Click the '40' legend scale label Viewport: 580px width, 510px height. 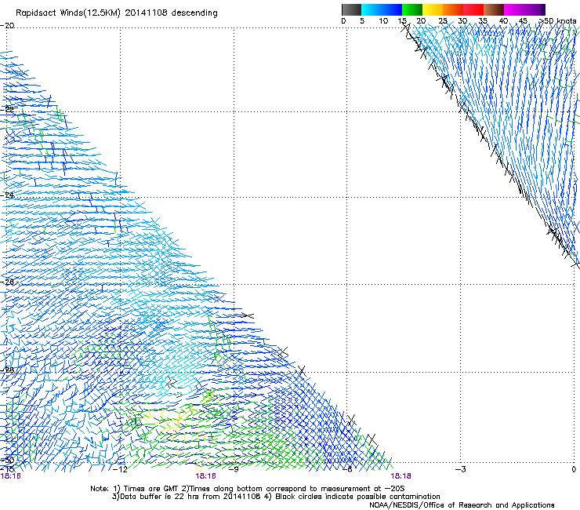[503, 21]
